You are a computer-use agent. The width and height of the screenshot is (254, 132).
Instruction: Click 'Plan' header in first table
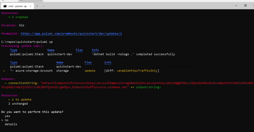(79, 50)
